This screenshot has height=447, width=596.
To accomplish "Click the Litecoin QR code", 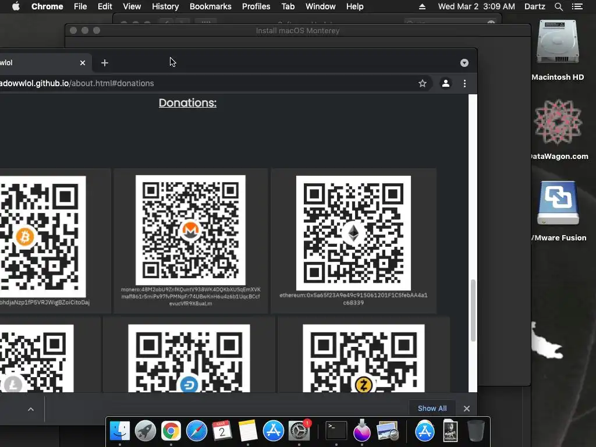I will click(x=37, y=359).
